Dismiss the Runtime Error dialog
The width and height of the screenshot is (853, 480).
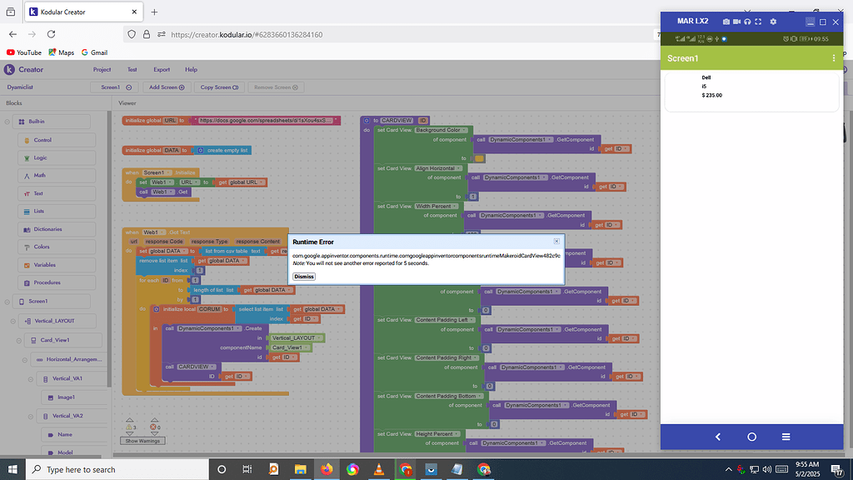click(303, 277)
